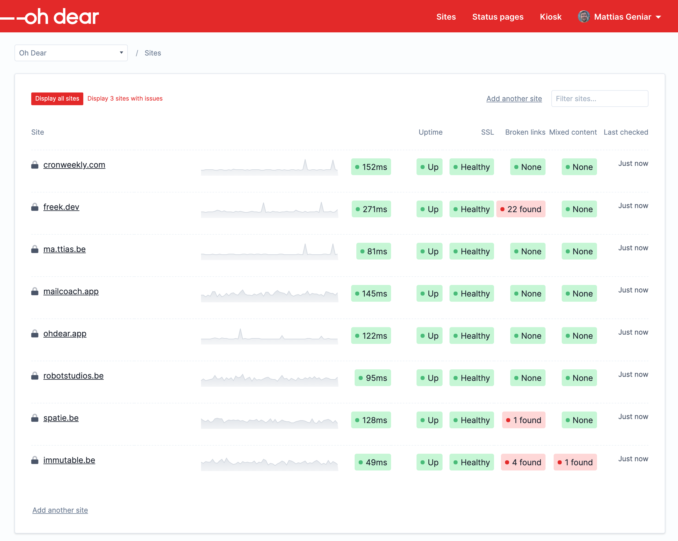Click the lock icon next to spatie.be
This screenshot has width=678, height=541.
pyautogui.click(x=34, y=418)
